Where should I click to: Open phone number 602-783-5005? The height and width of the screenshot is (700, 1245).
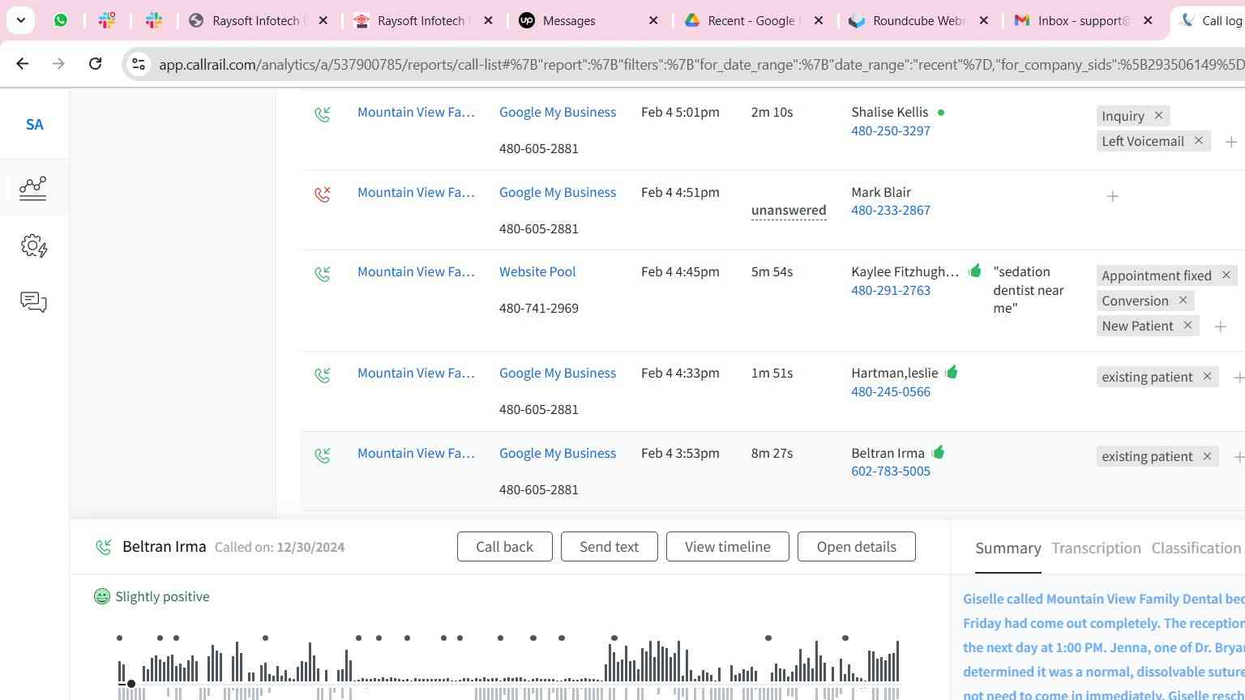click(891, 471)
